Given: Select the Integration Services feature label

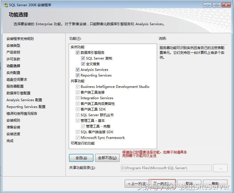Looking at the screenshot, I should [x=97, y=98].
